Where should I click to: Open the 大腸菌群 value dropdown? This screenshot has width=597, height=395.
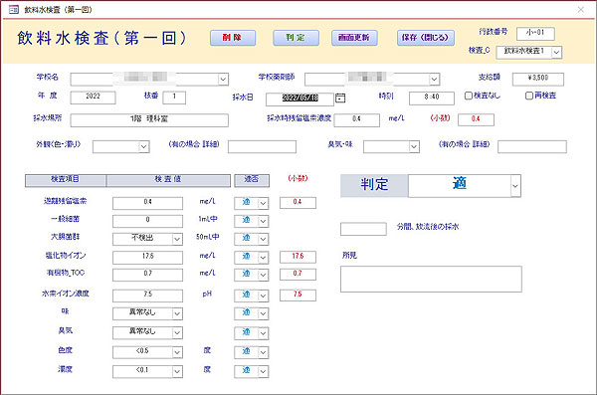point(177,239)
